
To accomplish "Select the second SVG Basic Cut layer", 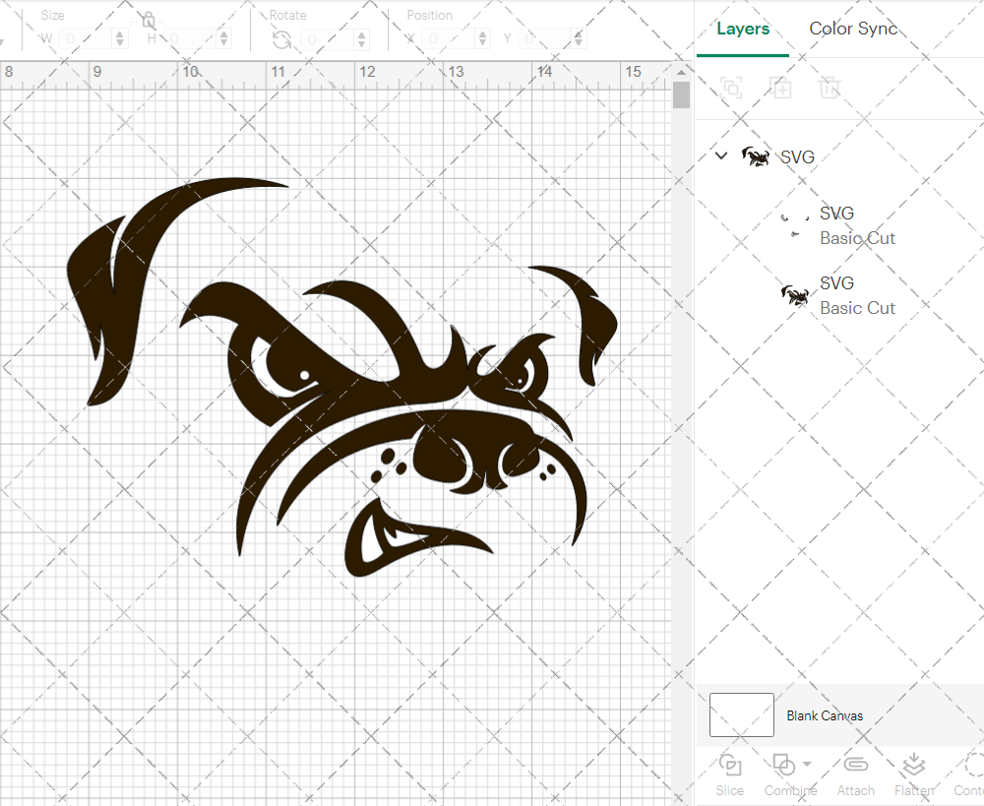I will (839, 295).
